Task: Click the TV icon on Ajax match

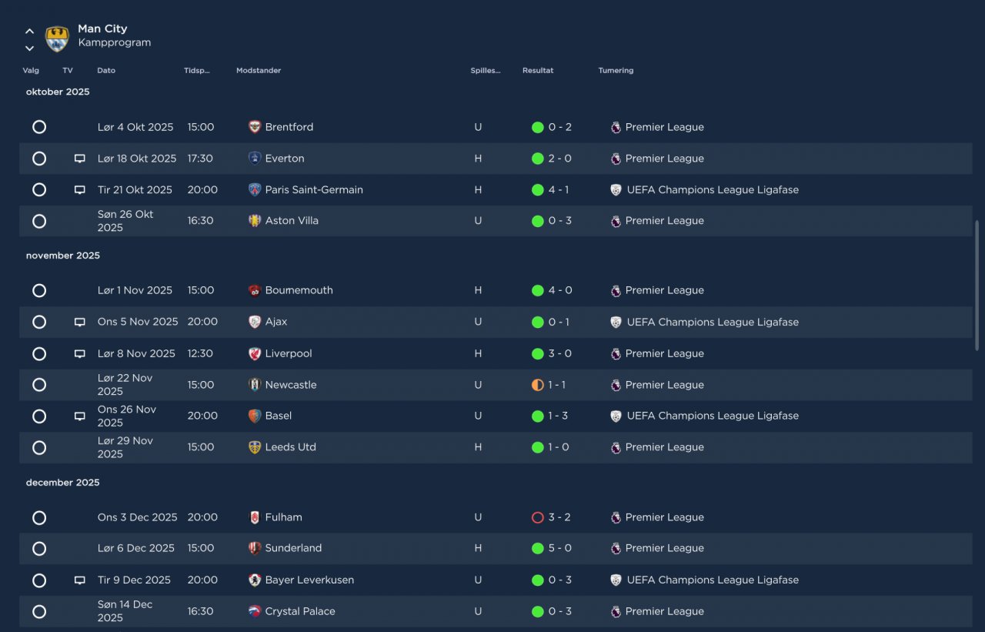Action: (x=79, y=322)
